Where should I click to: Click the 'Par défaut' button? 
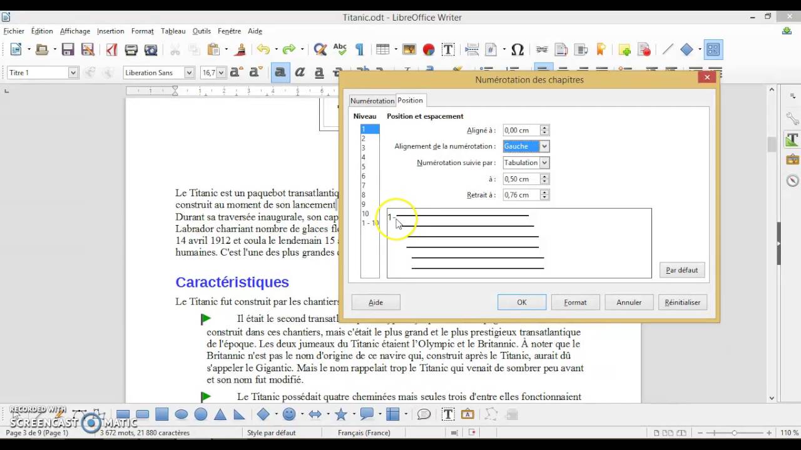682,270
